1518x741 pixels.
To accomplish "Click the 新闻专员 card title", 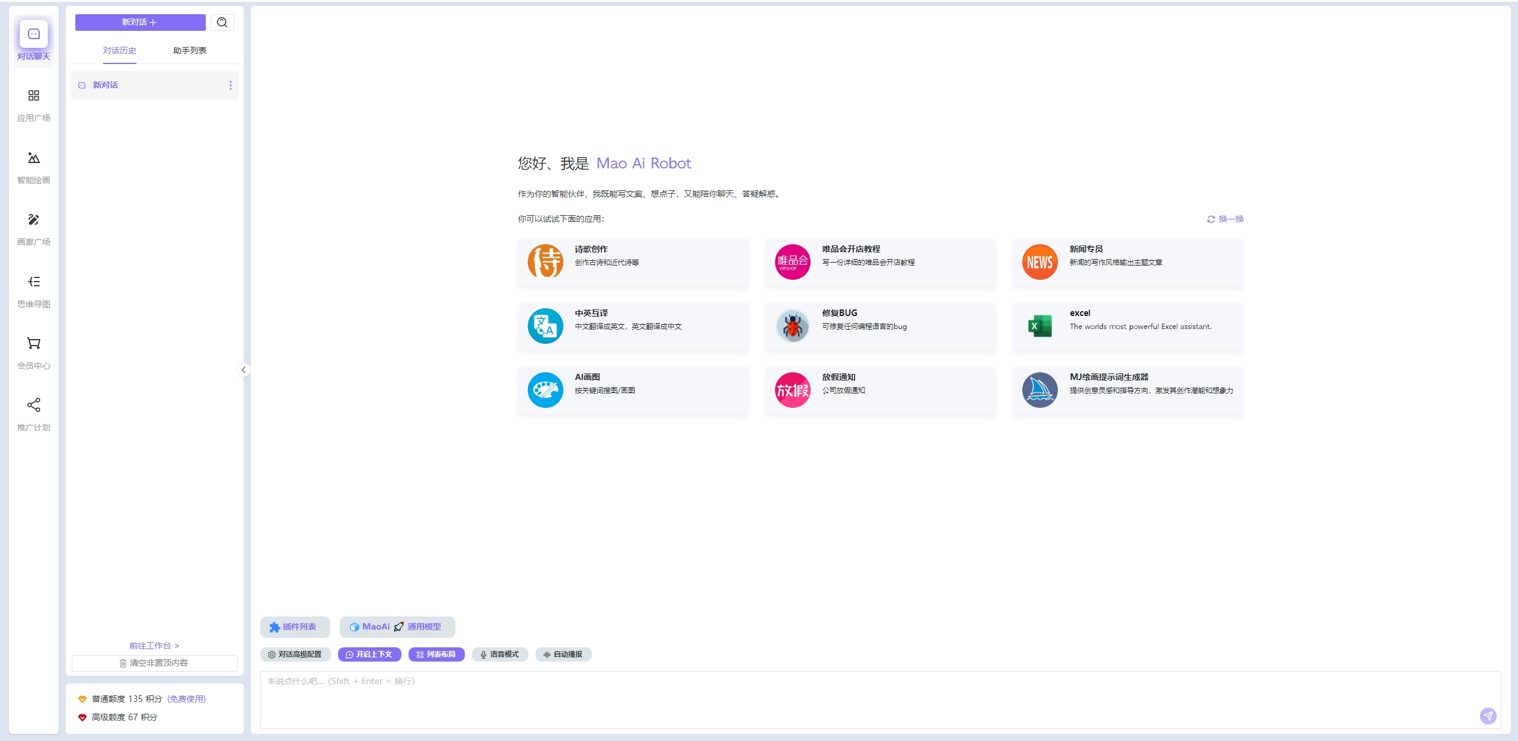I will (1086, 249).
